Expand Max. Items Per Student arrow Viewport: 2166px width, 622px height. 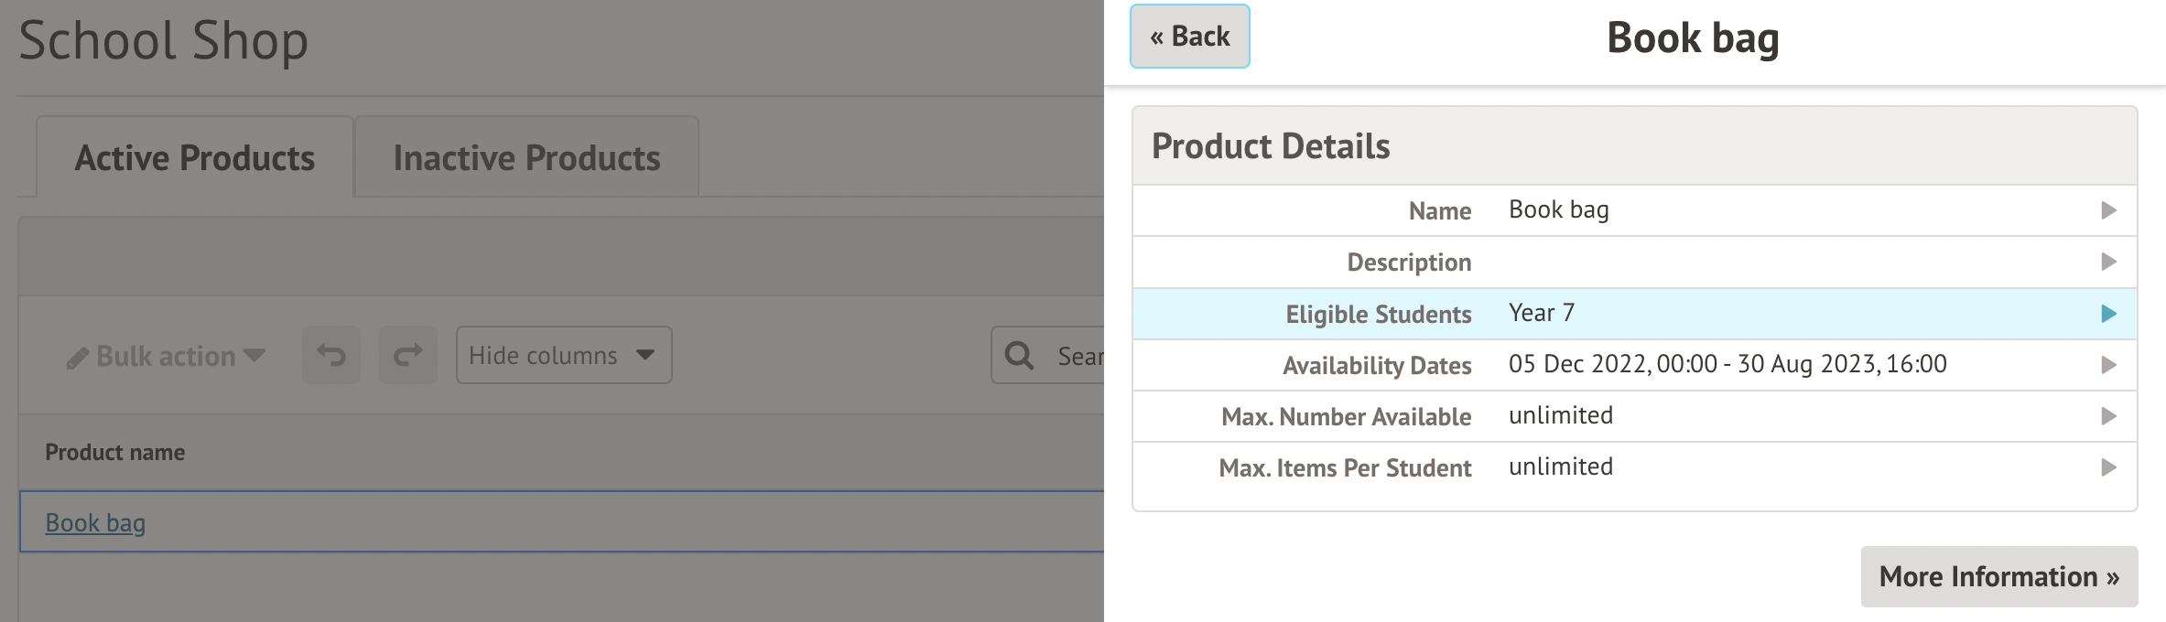[x=2108, y=467]
